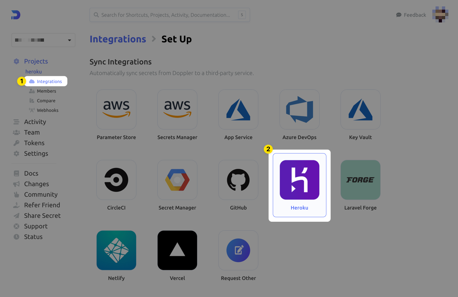Click the Request Other integration icon
The image size is (458, 297).
coord(238,250)
